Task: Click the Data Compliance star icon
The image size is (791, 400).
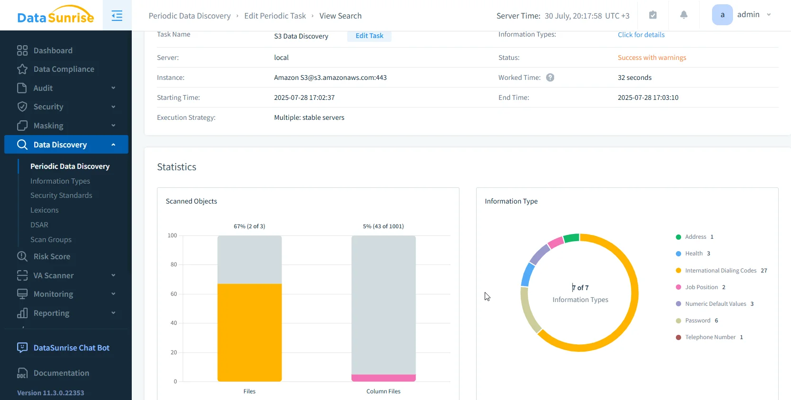Action: click(x=22, y=69)
